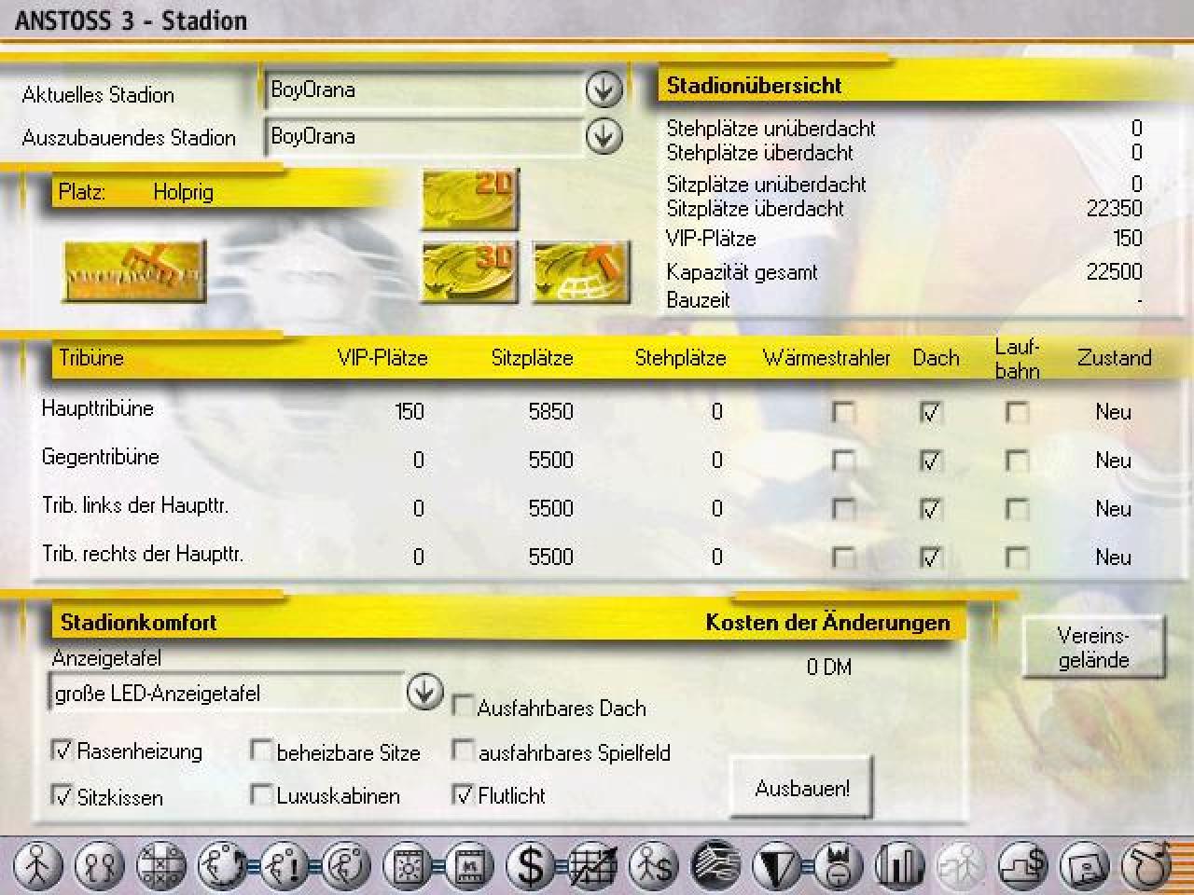Click the two stick figures icon
Image resolution: width=1194 pixels, height=895 pixels.
(x=99, y=866)
